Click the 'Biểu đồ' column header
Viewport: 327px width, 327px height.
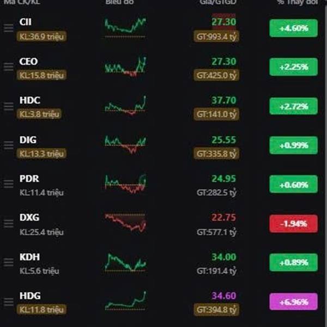[120, 3]
